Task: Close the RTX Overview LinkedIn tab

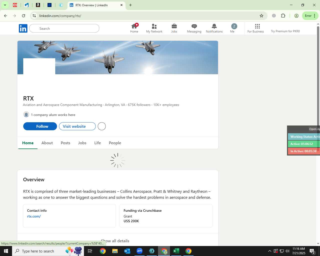Action: 121,5
